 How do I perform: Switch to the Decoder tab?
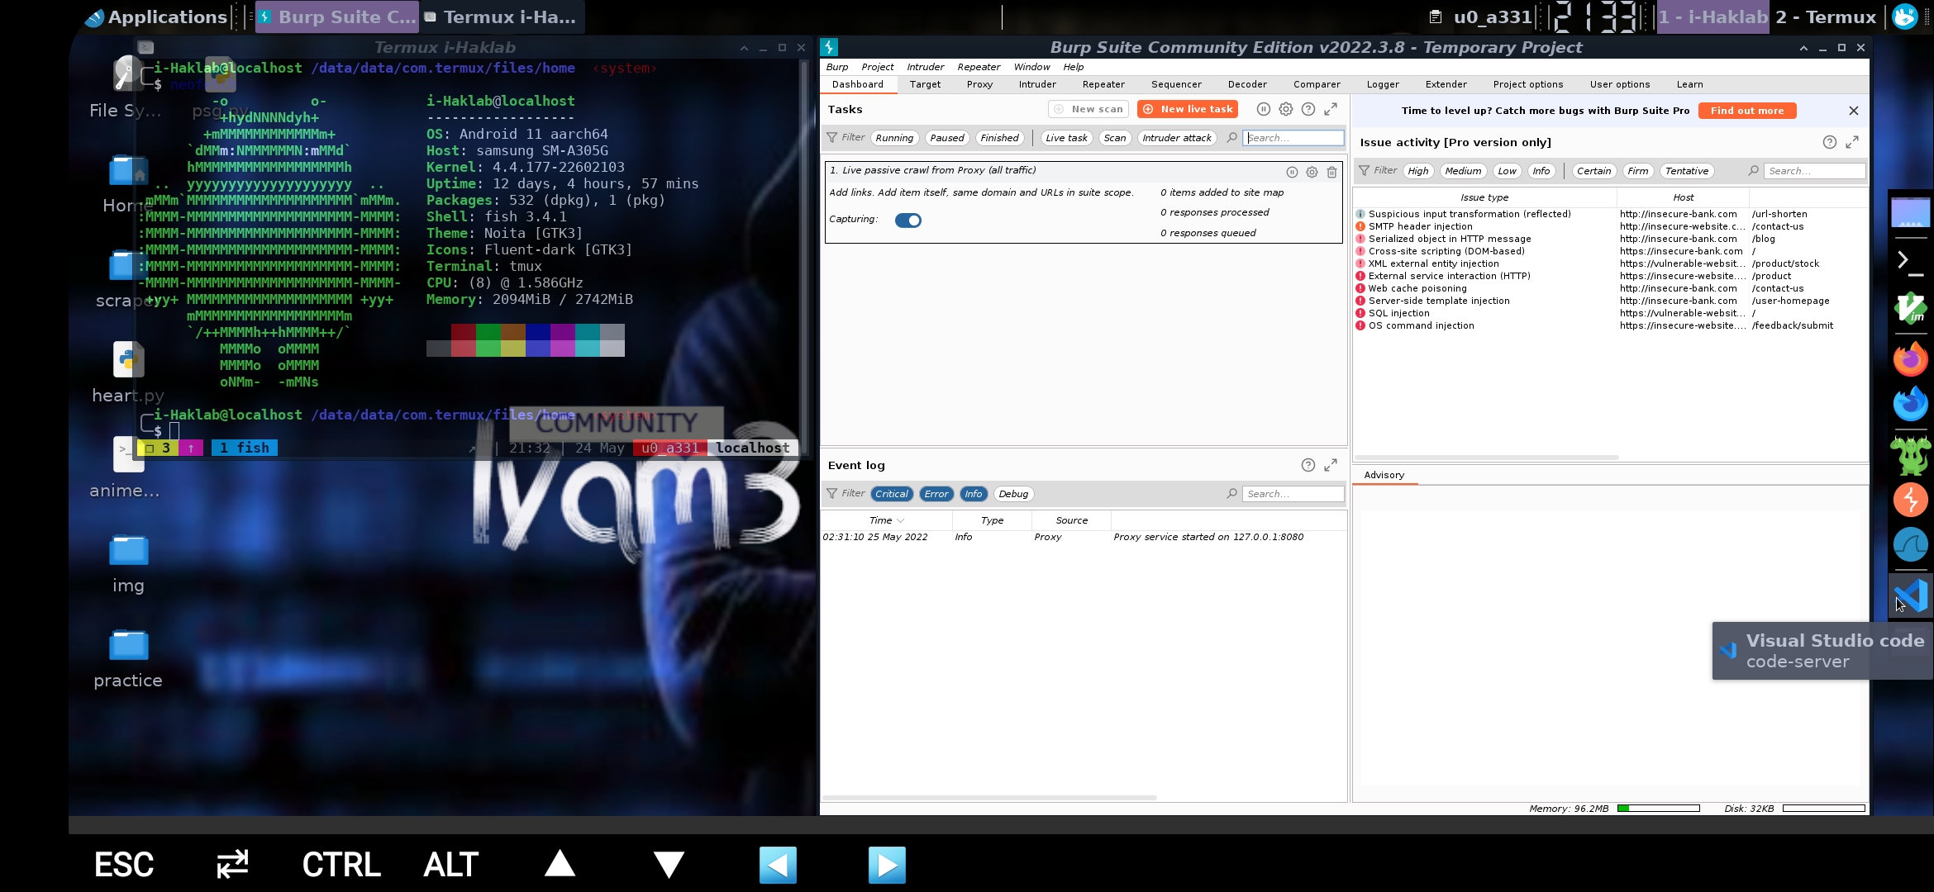1247,84
